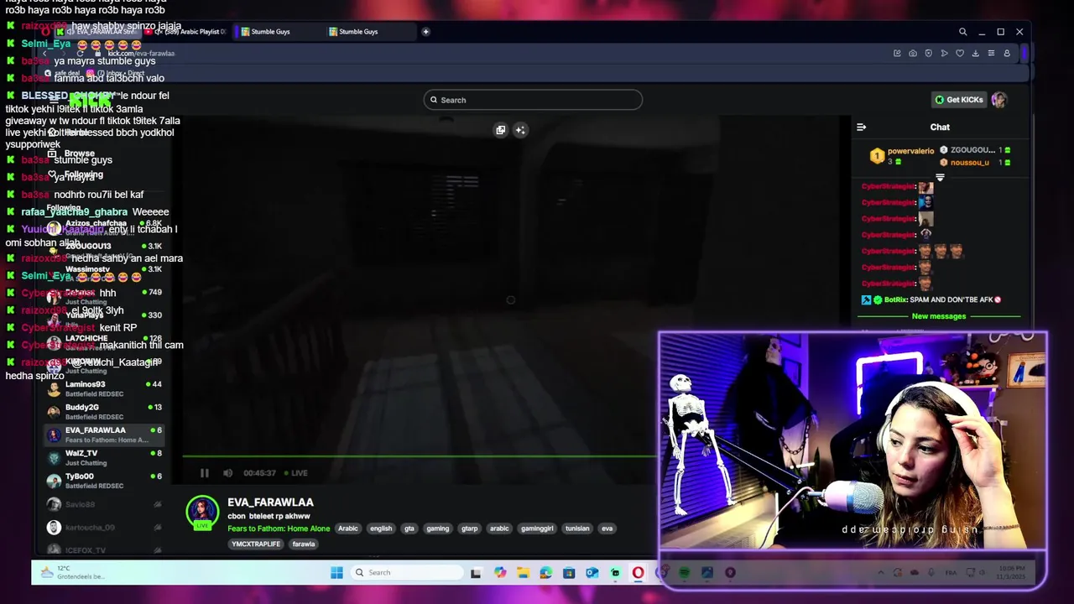Open Microsoft Store on taskbar

pos(569,573)
